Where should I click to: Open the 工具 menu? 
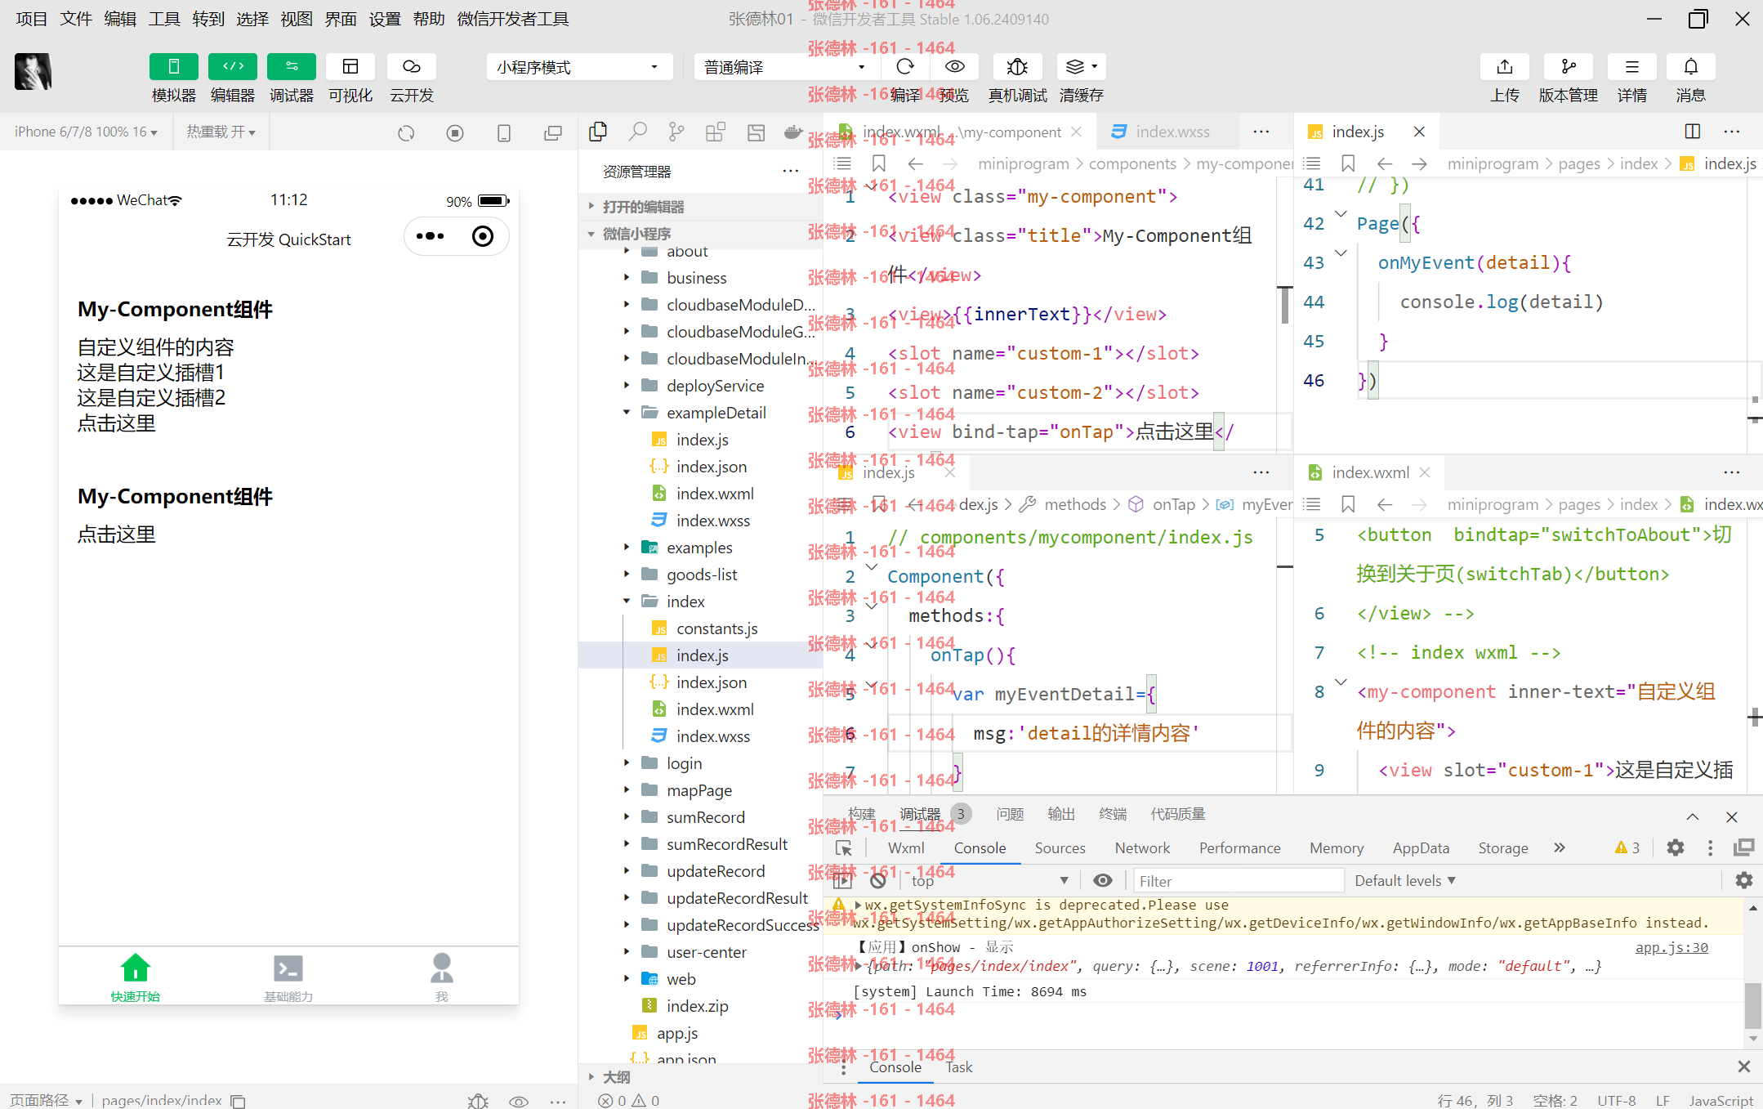[x=164, y=19]
